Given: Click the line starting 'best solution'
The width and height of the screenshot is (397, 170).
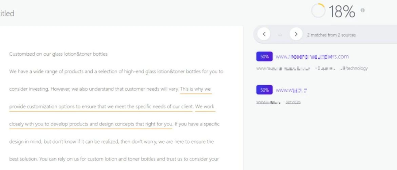Looking at the screenshot, I should (x=114, y=159).
